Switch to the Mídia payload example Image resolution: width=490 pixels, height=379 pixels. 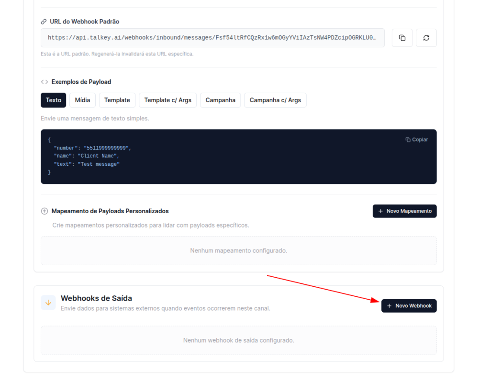82,100
